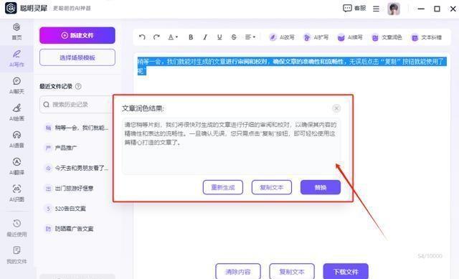The height and width of the screenshot is (279, 459).
Task: Toggle strikethrough formatting
Action: 234,37
